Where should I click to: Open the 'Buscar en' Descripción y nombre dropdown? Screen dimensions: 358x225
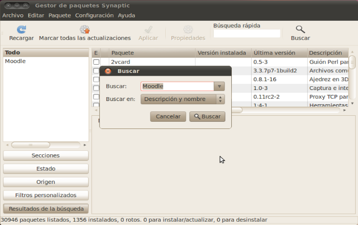click(183, 99)
